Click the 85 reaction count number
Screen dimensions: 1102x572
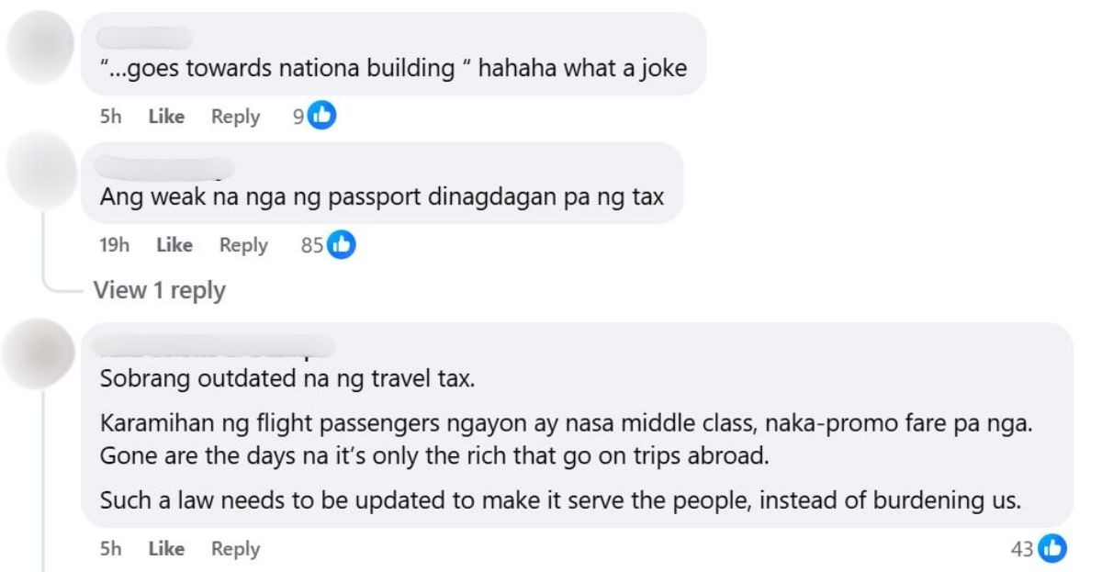(x=312, y=245)
